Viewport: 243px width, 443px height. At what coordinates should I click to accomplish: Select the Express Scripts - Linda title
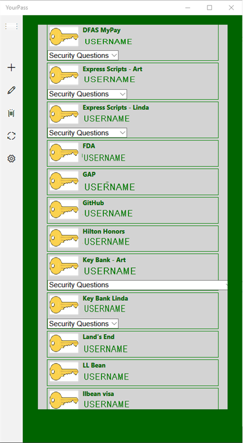tap(116, 108)
